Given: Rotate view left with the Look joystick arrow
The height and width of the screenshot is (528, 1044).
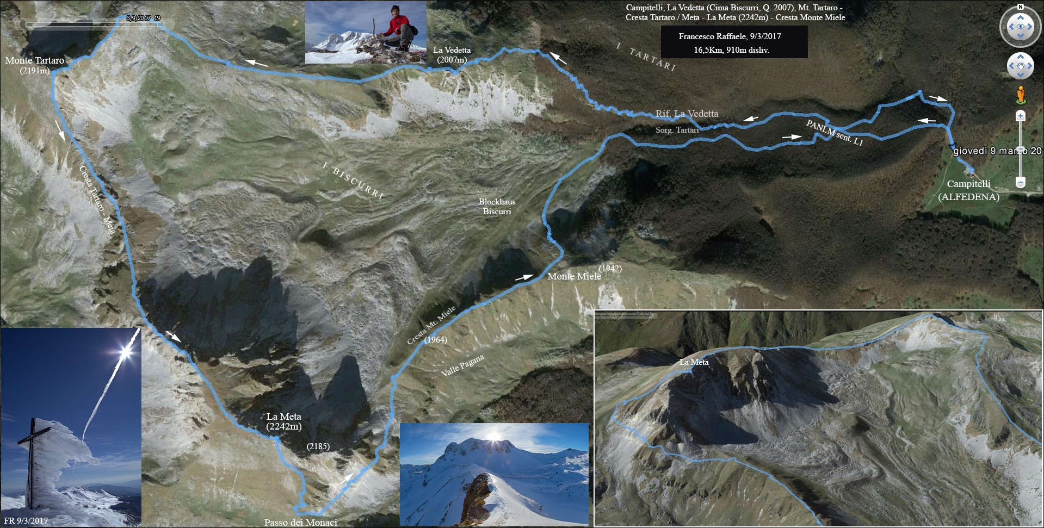Looking at the screenshot, I should click(1011, 27).
